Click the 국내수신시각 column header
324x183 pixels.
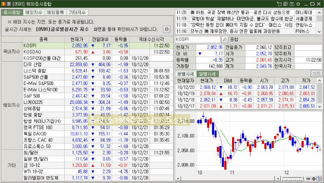(x=151, y=40)
